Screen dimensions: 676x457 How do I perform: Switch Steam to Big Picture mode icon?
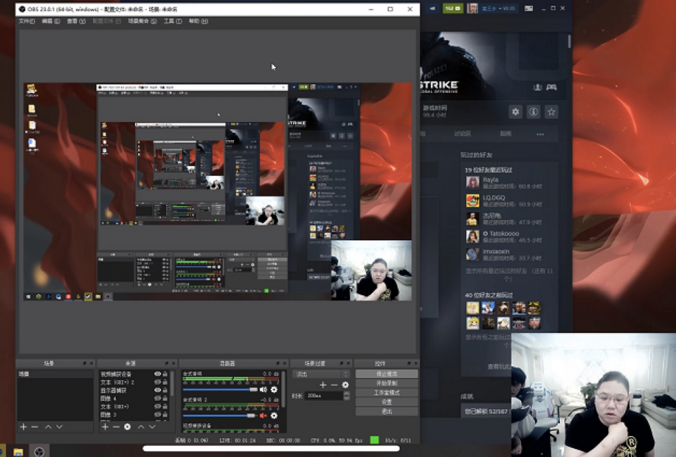coord(529,8)
